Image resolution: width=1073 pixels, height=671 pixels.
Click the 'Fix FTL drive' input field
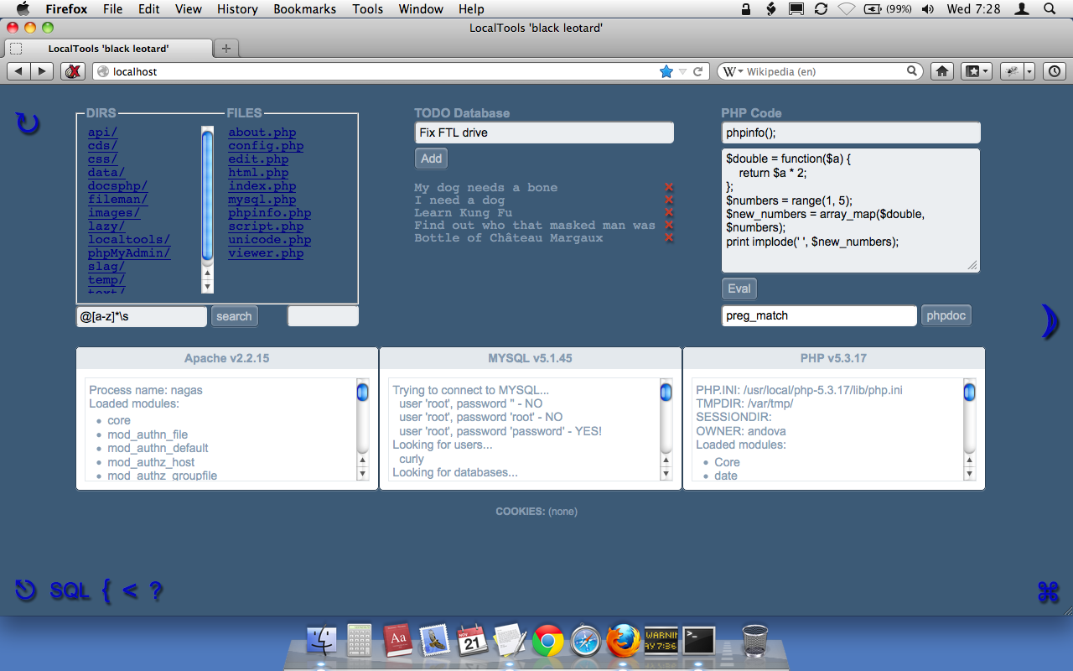[x=544, y=132]
